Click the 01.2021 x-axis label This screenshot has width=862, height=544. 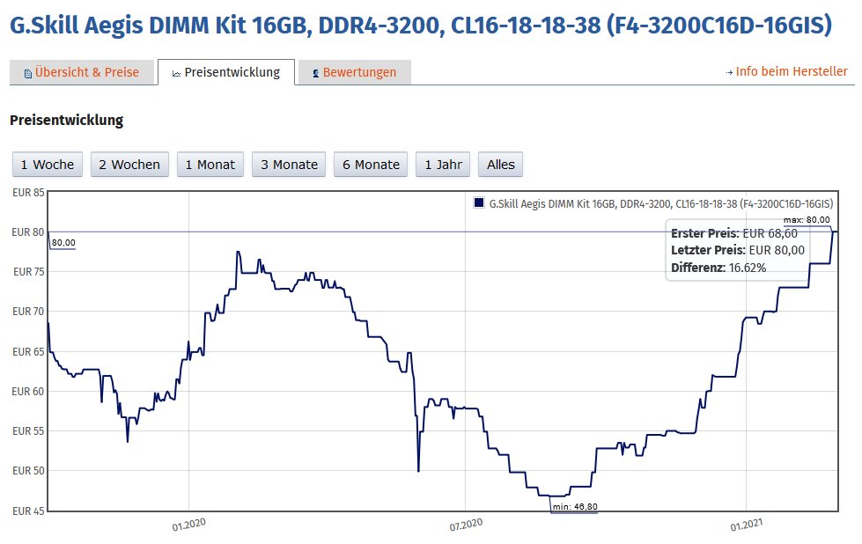tap(747, 525)
